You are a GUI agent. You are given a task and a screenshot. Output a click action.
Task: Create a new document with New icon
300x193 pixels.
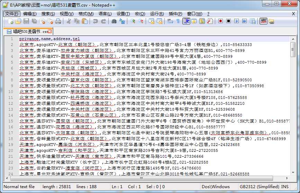[10, 21]
